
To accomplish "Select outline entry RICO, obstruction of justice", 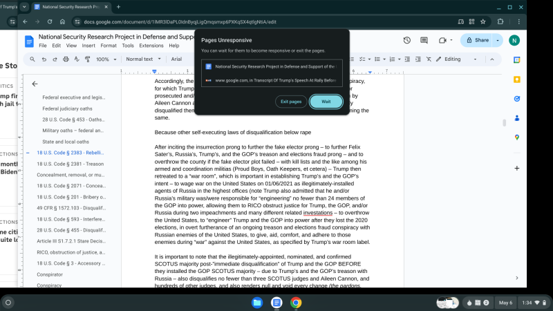I will [71, 252].
